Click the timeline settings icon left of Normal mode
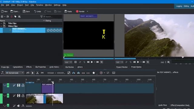The image size is (194, 109). [2, 73]
